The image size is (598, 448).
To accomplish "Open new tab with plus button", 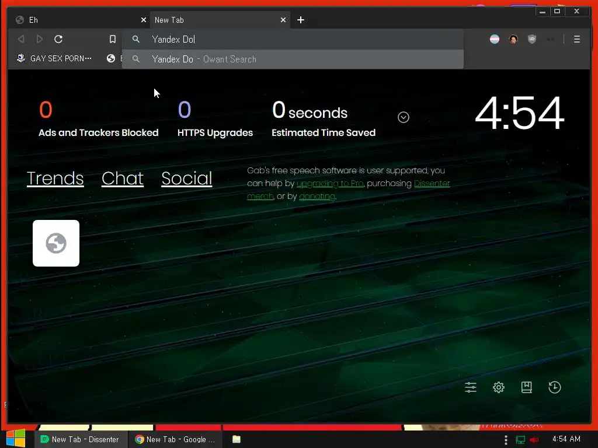I will point(301,20).
